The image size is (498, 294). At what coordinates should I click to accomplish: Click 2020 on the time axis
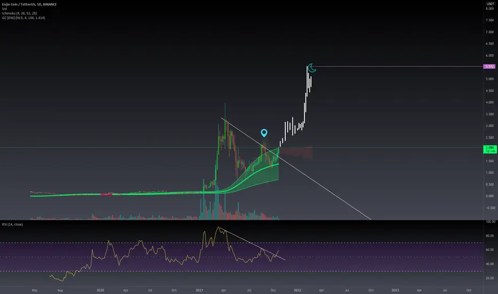click(x=100, y=290)
